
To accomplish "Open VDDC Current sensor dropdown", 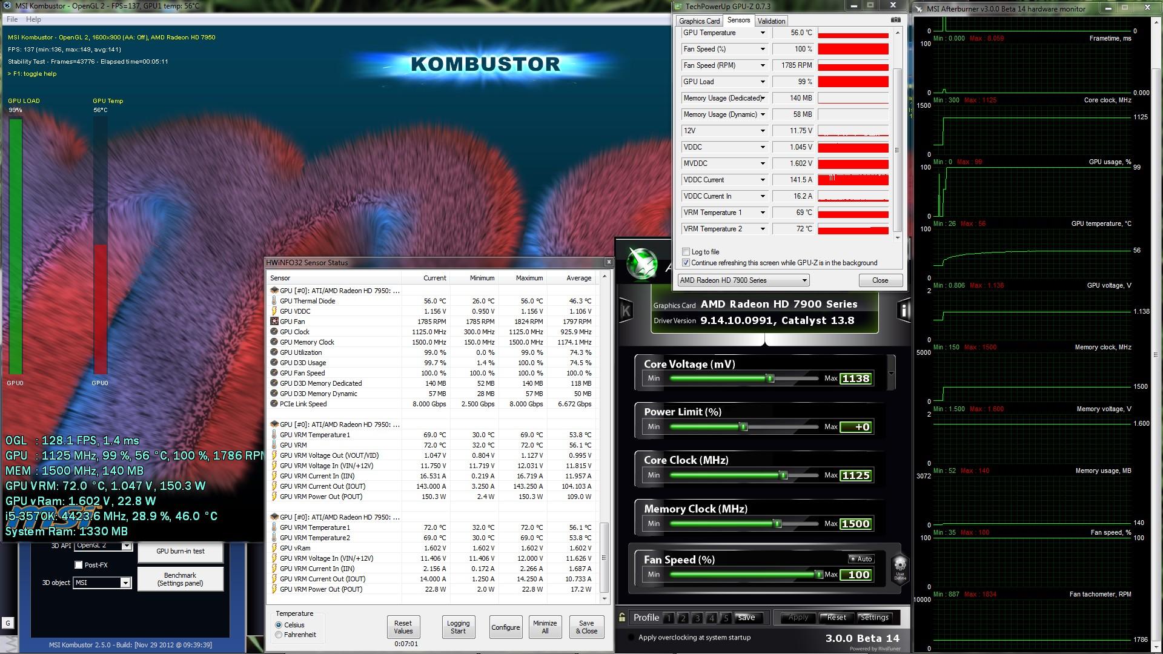I will [763, 180].
